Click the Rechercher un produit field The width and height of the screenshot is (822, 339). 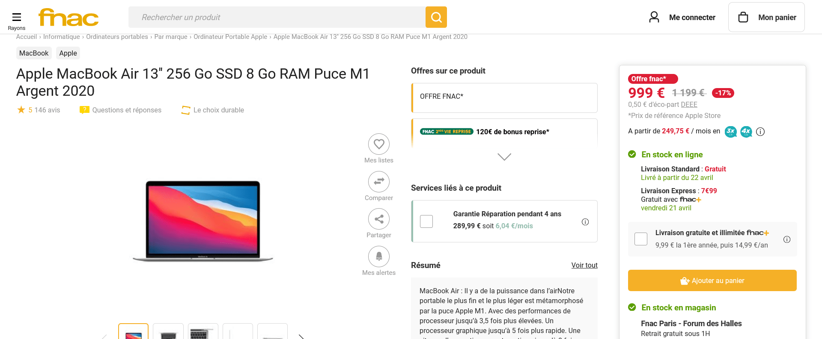pyautogui.click(x=277, y=17)
